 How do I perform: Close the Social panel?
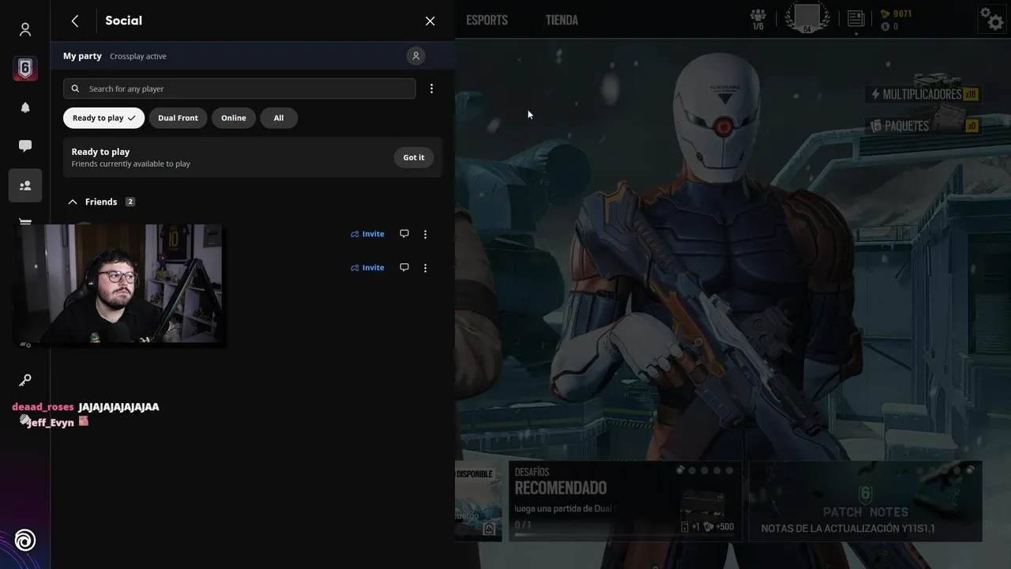pos(430,21)
